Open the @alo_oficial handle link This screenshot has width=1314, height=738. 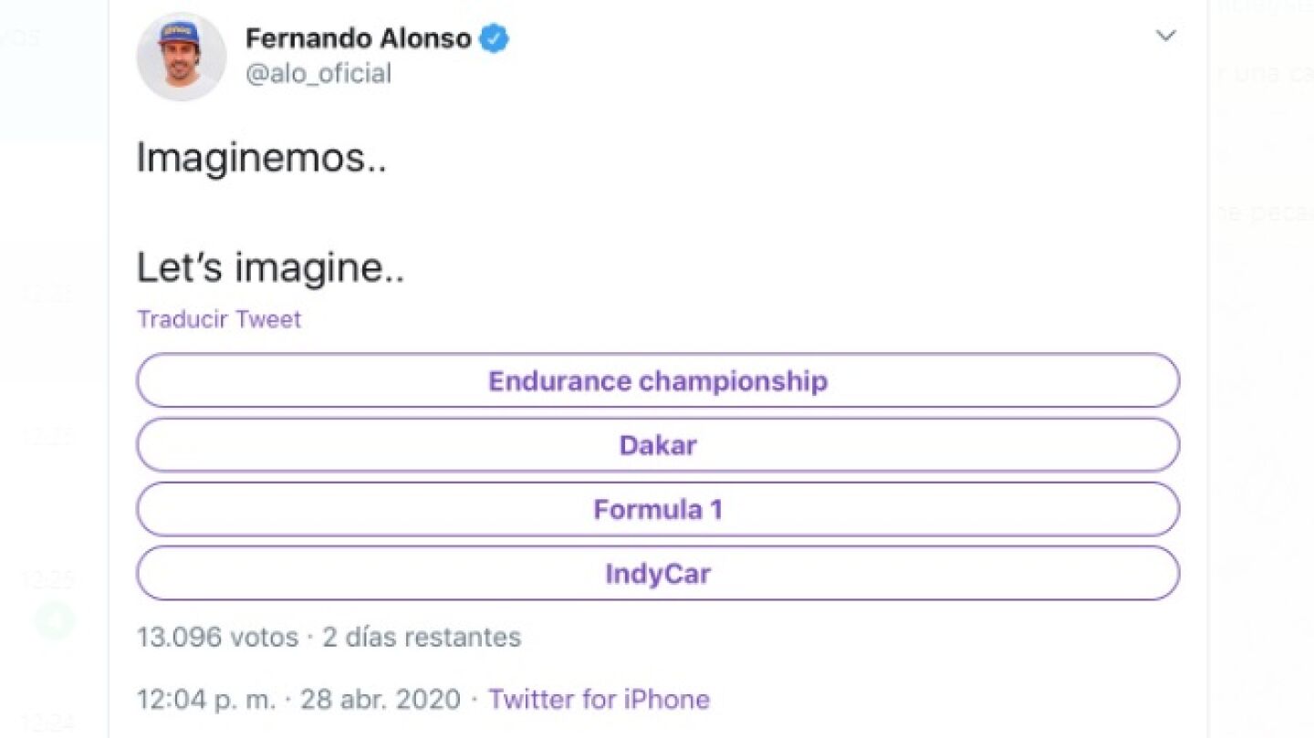tap(318, 73)
